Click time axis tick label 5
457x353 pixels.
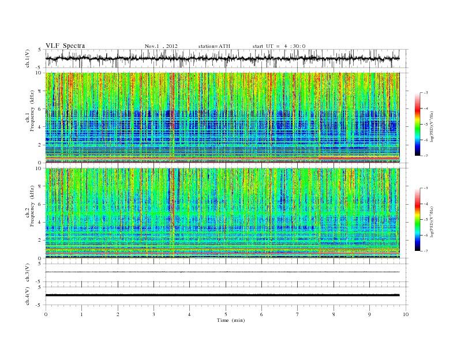226,314
